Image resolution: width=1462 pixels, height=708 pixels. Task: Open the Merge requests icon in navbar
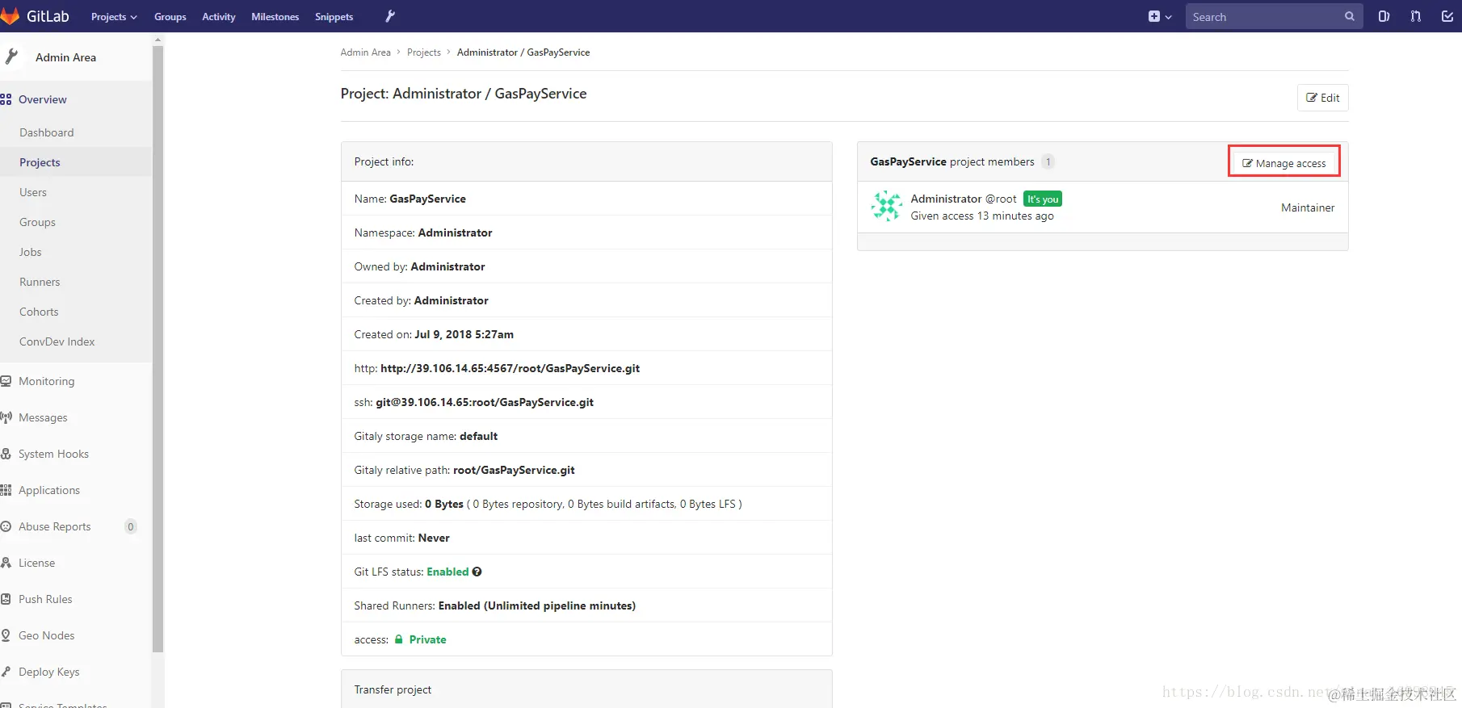(1415, 16)
